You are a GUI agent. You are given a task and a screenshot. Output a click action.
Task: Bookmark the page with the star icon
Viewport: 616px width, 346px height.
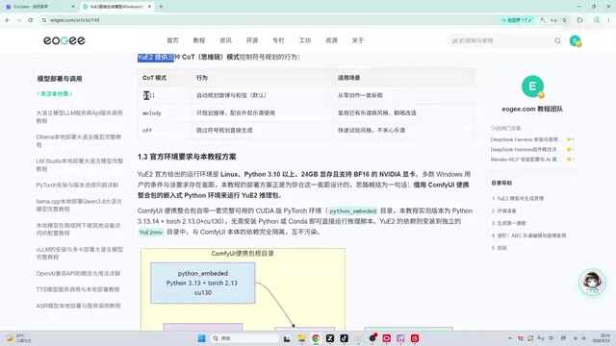pyautogui.click(x=565, y=20)
